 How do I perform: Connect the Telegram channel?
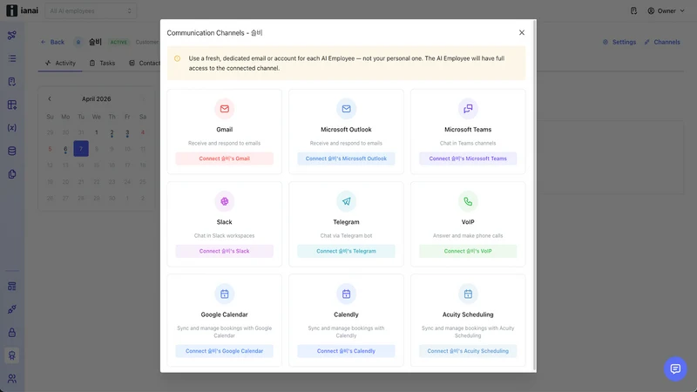(346, 251)
